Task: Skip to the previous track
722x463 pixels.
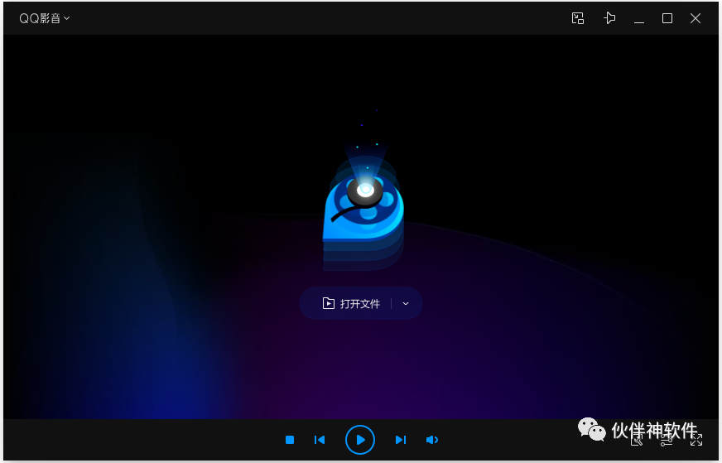Action: 320,440
